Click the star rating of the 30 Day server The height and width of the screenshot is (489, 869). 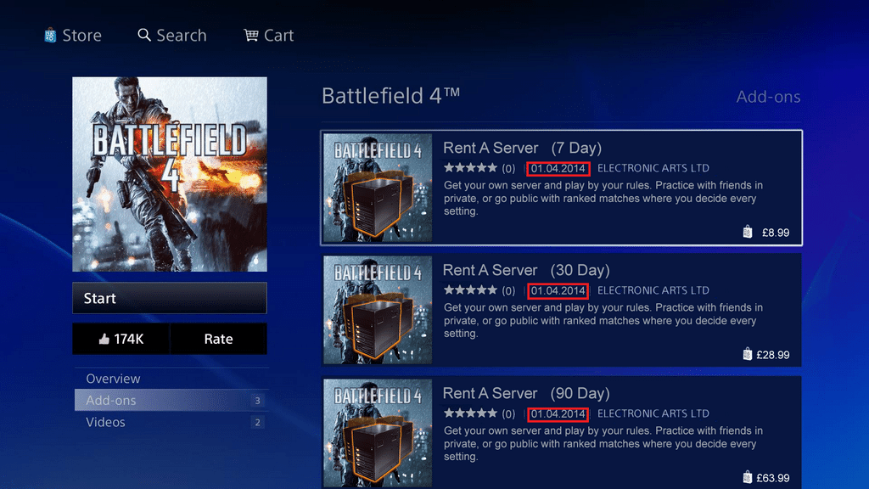[469, 291]
